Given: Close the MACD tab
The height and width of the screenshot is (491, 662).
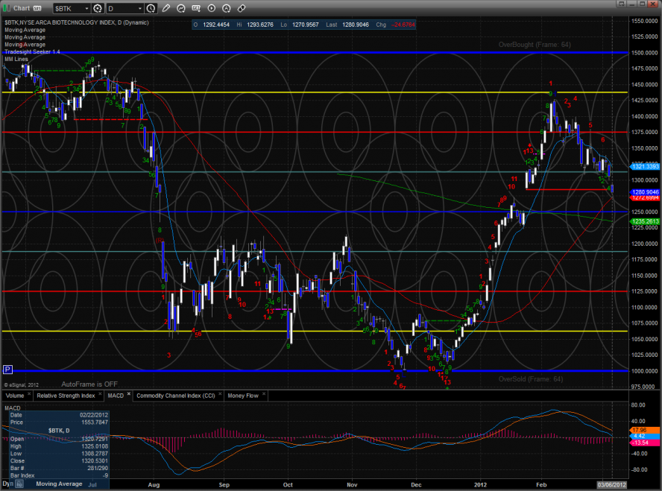Looking at the screenshot, I should click(x=127, y=393).
